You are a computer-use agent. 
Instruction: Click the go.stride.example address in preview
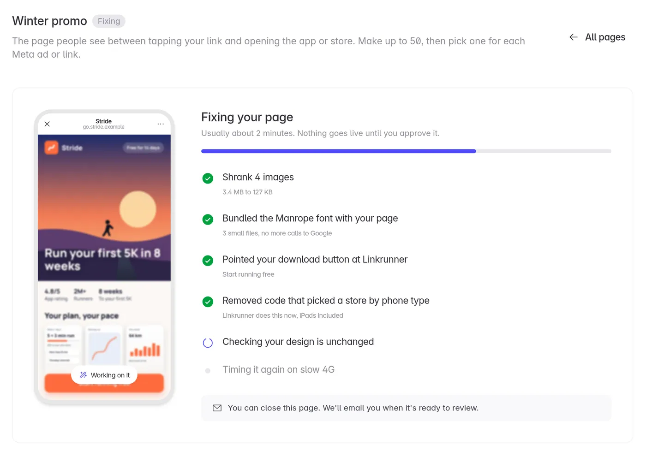[104, 127]
